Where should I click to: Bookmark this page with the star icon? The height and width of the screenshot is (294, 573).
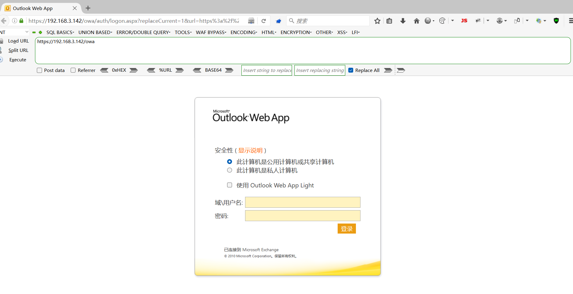tap(377, 21)
